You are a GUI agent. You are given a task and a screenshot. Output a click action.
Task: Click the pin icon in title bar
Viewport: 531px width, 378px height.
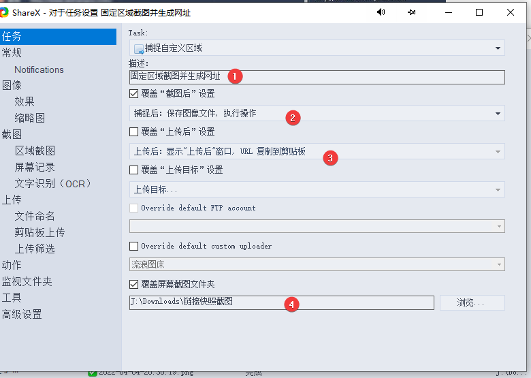pos(411,12)
